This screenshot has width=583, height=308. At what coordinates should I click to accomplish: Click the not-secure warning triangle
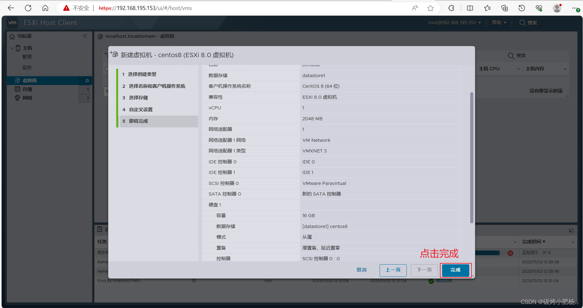click(66, 8)
